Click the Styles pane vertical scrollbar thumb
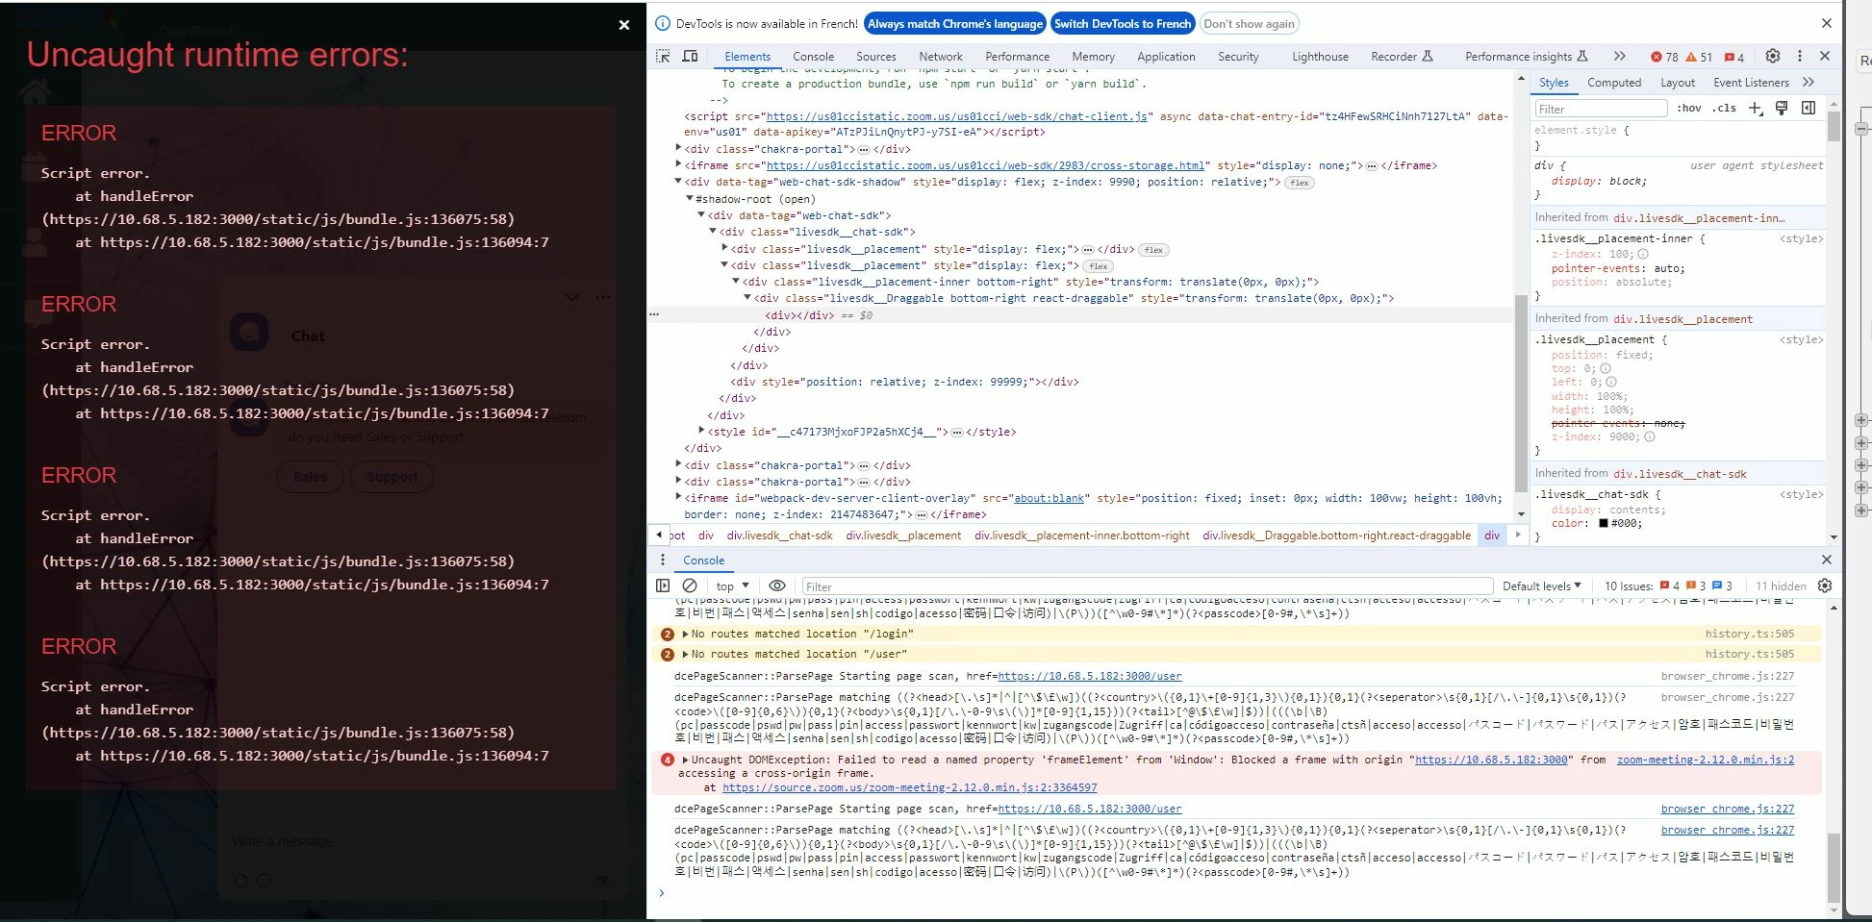 point(1834,127)
